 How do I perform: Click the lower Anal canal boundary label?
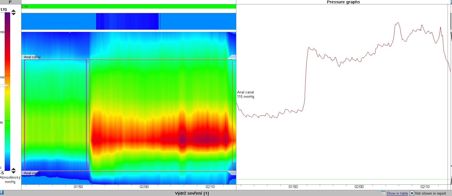[32, 173]
